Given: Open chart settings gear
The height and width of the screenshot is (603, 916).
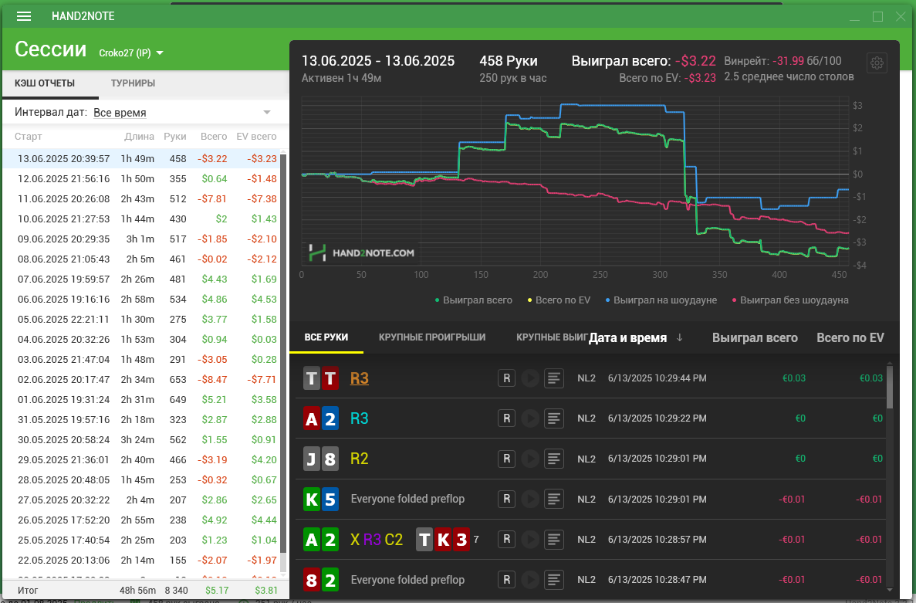Looking at the screenshot, I should (x=877, y=63).
